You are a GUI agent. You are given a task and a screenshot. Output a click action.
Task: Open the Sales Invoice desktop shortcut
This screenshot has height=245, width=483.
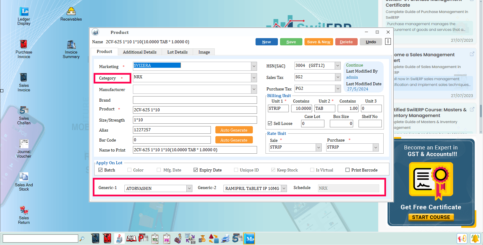(x=24, y=82)
